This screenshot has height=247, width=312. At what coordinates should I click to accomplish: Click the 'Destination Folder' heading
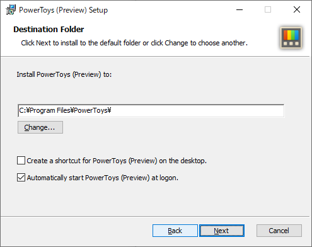pyautogui.click(x=49, y=30)
